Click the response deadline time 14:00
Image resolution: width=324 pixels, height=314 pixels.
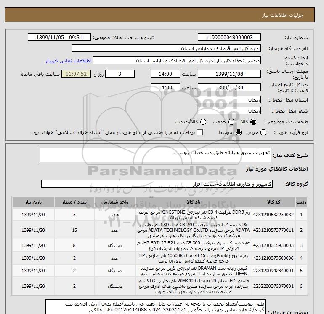pyautogui.click(x=165, y=74)
